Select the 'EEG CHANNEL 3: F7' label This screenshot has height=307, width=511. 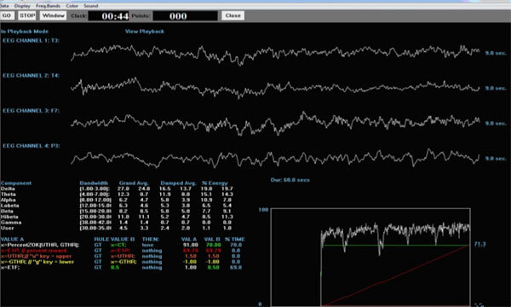31,111
